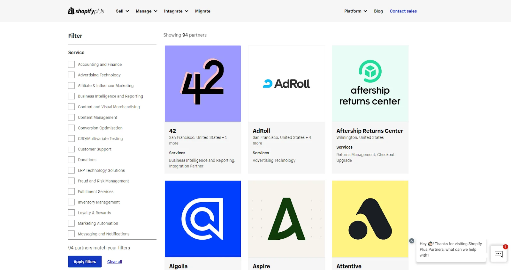Open the AdRoll logo tile
The width and height of the screenshot is (511, 270).
click(286, 83)
